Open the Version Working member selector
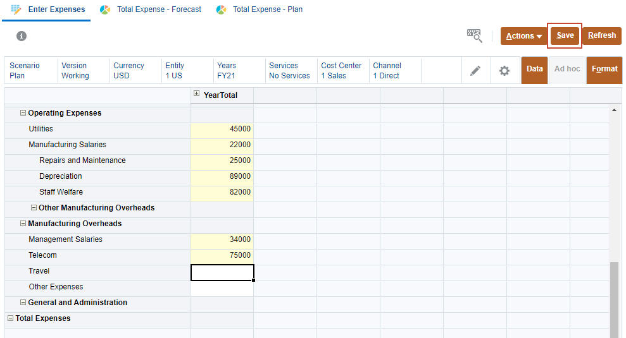This screenshot has height=338, width=626. (84, 71)
